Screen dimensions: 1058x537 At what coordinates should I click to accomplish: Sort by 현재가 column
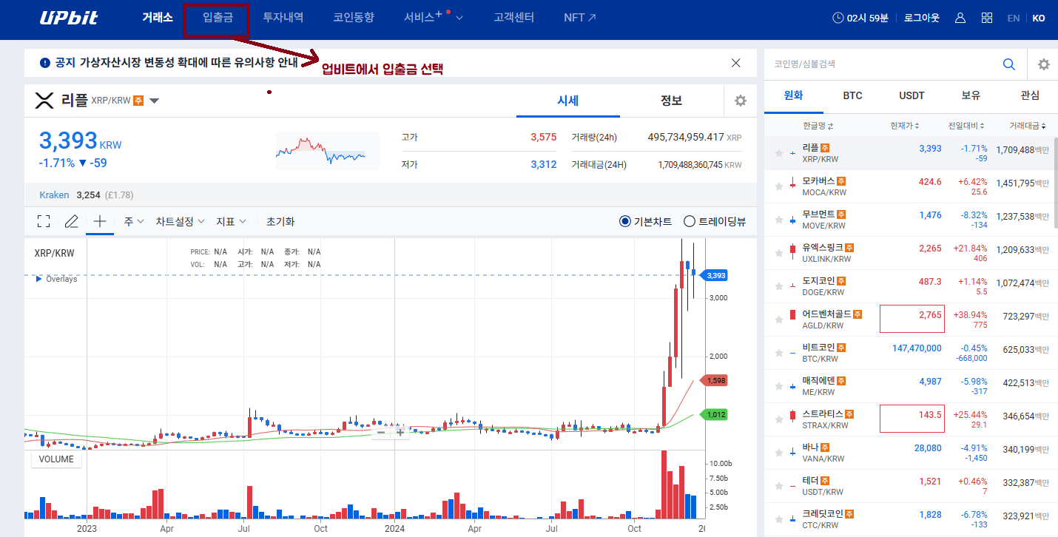(906, 126)
